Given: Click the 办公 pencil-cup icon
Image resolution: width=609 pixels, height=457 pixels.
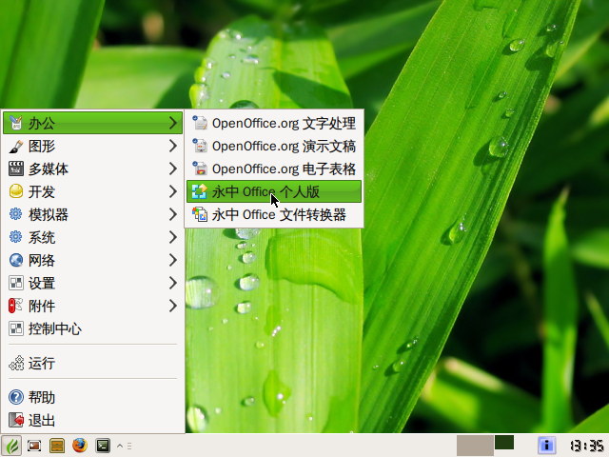Looking at the screenshot, I should click(x=16, y=123).
